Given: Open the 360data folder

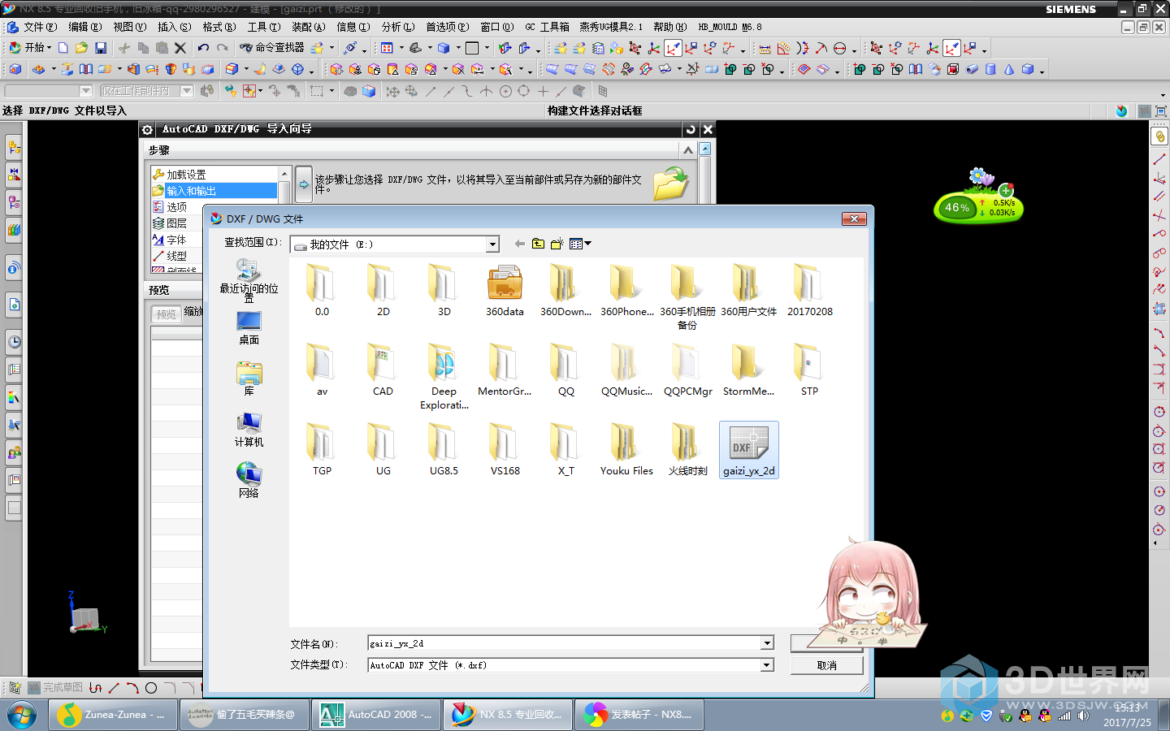Looking at the screenshot, I should click(x=505, y=291).
